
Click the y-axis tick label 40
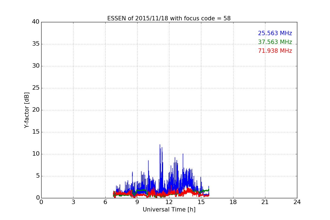[36, 22]
